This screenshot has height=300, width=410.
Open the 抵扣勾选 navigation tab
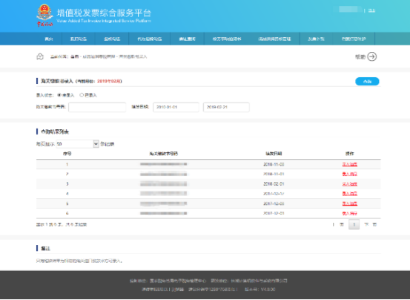pos(79,39)
